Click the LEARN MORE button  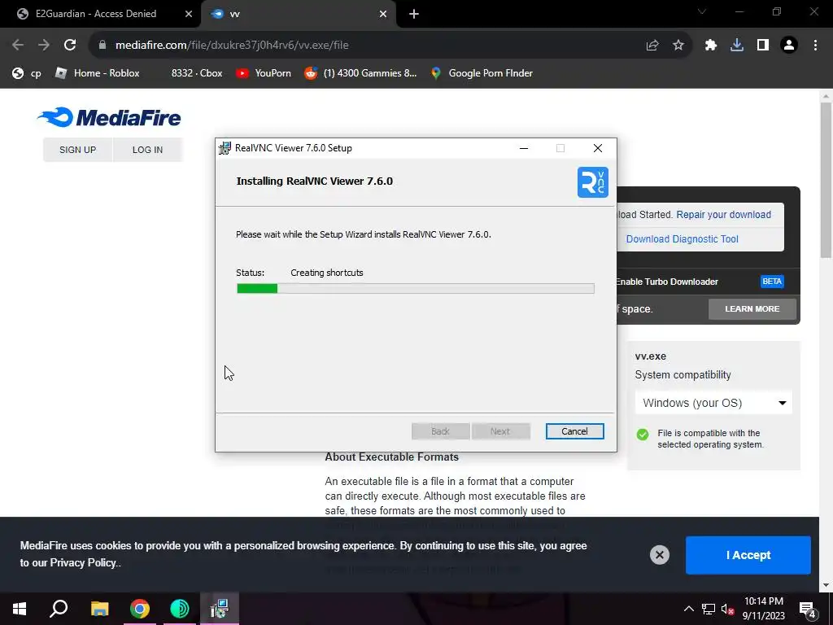pos(752,308)
